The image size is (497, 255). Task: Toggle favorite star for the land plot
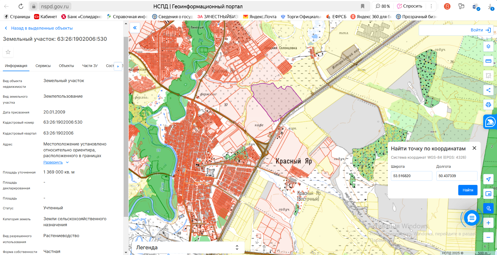8,52
